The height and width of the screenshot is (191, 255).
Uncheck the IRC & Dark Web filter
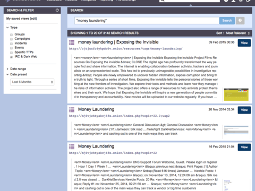click(11, 57)
